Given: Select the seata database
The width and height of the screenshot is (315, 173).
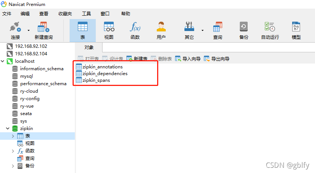Looking at the screenshot, I should [x=22, y=114].
